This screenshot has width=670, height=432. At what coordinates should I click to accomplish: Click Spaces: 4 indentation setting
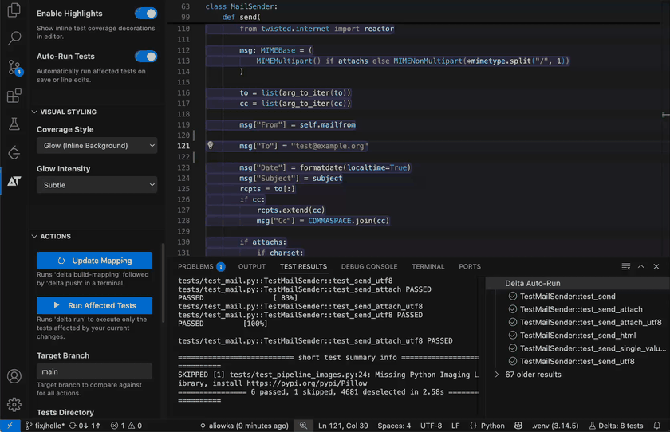[x=394, y=426]
